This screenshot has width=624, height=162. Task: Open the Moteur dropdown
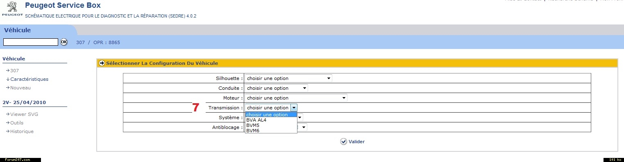click(x=295, y=98)
